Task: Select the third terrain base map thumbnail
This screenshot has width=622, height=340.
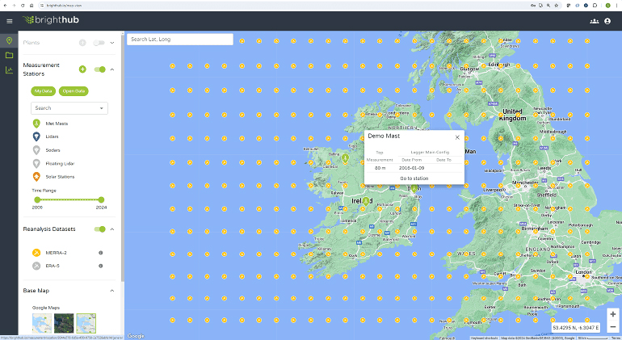Action: [x=86, y=323]
